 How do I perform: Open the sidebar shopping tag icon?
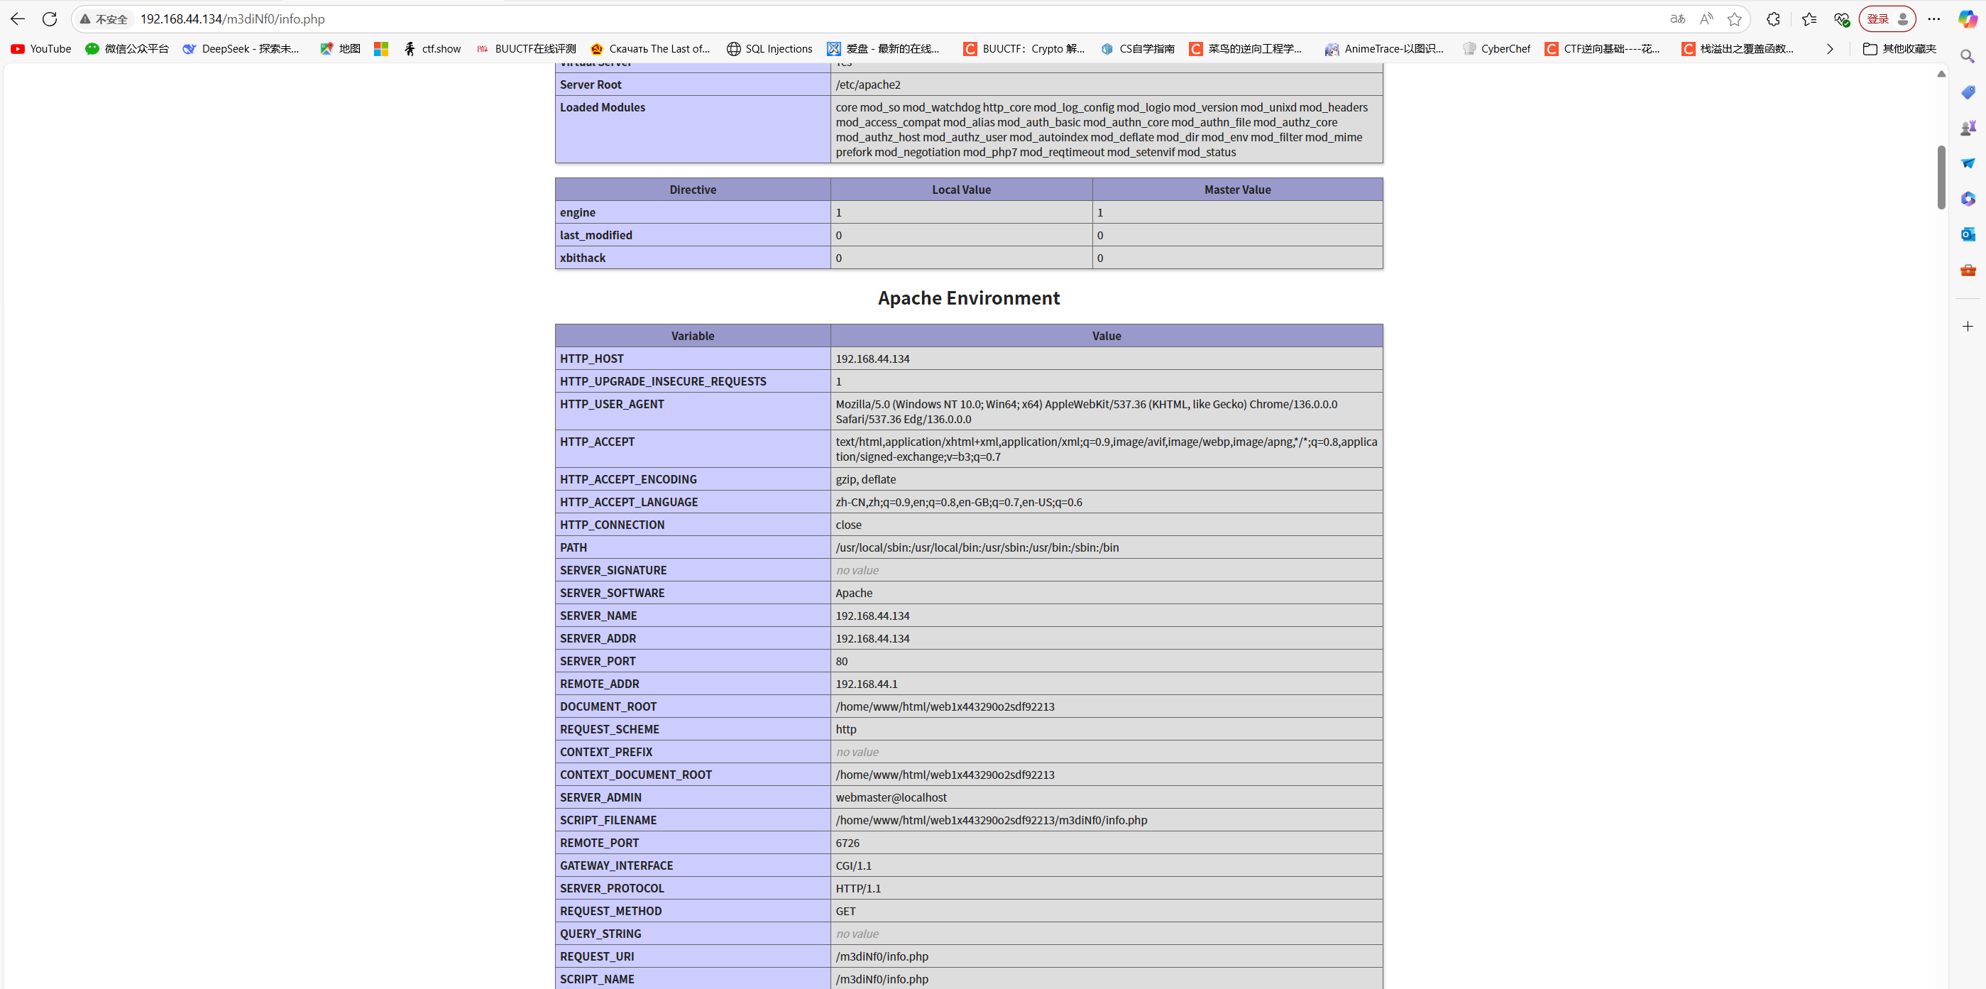coord(1968,92)
